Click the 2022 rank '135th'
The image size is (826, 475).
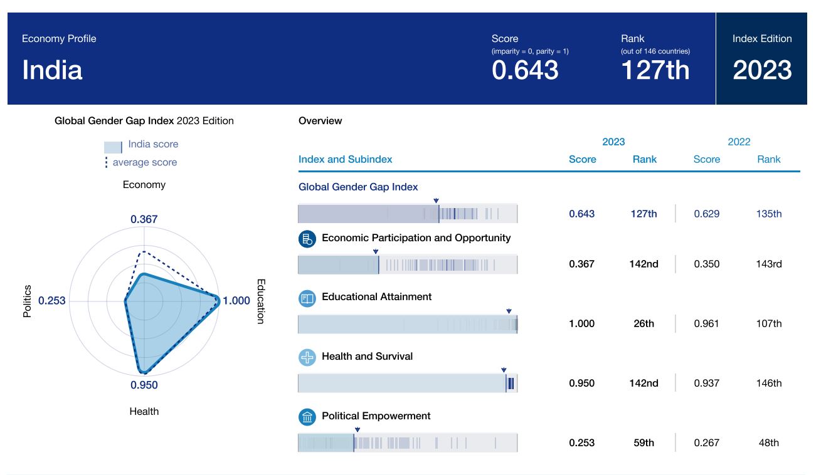click(x=769, y=214)
